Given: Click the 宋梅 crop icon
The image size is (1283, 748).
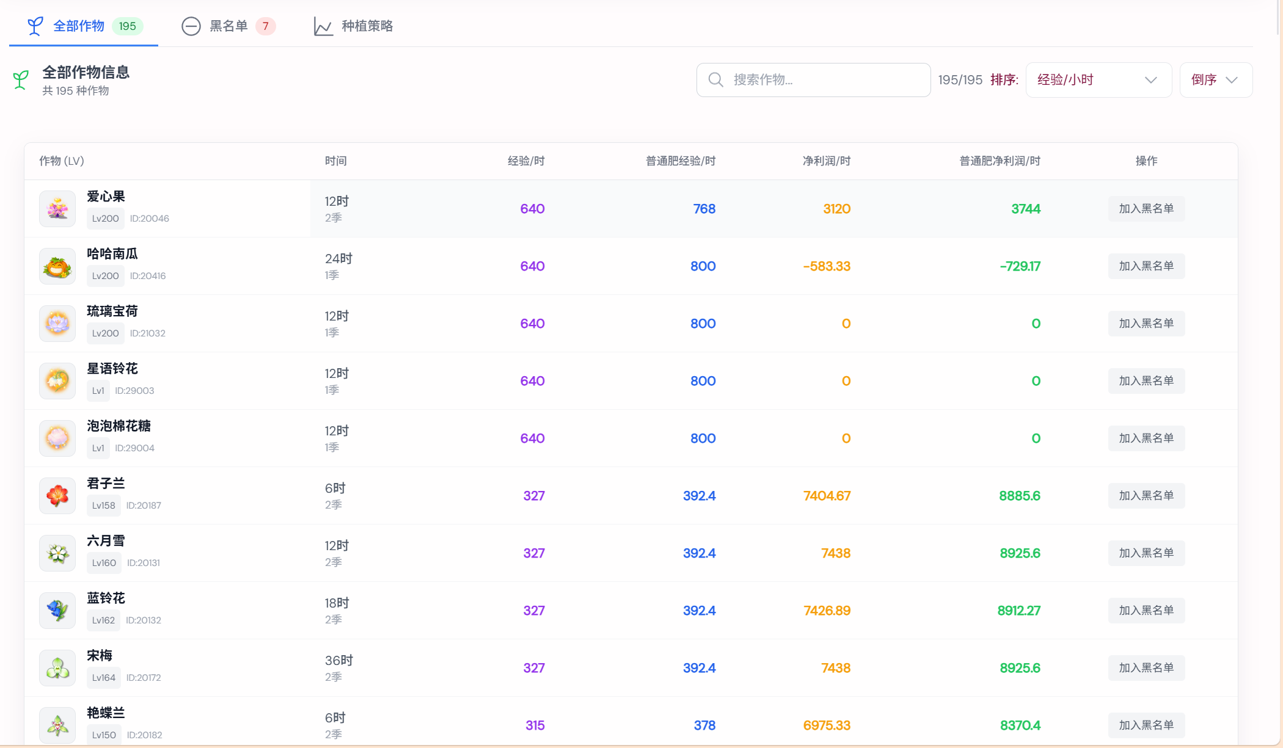Looking at the screenshot, I should pos(57,668).
